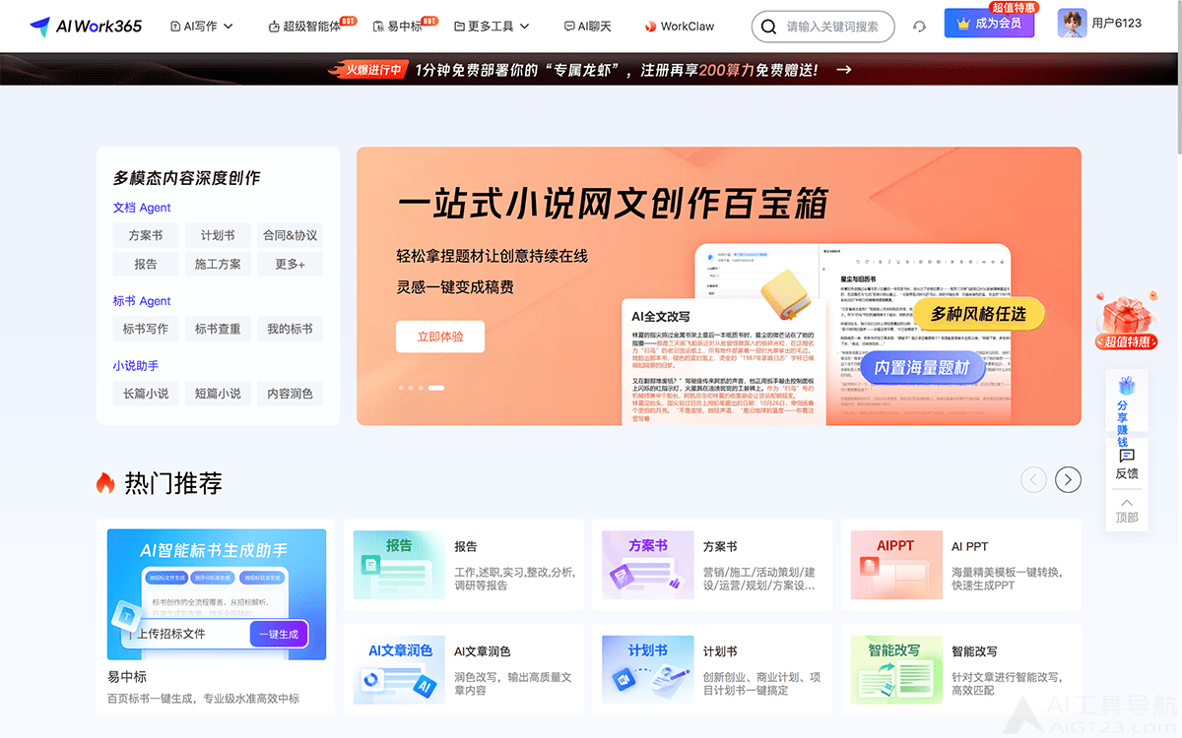Click the 报告 card icon
The width and height of the screenshot is (1182, 738).
tap(398, 565)
